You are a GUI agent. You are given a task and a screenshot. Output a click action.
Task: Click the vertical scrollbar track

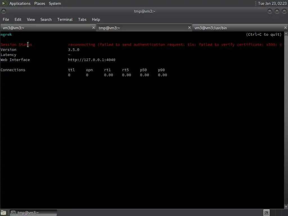tap(286, 120)
